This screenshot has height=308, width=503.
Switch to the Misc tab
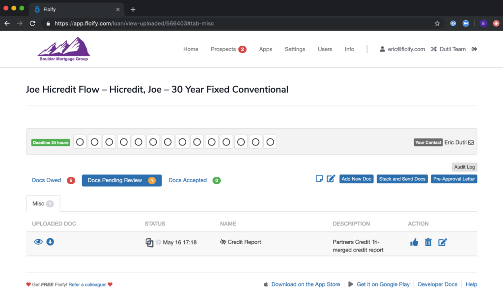(x=40, y=203)
